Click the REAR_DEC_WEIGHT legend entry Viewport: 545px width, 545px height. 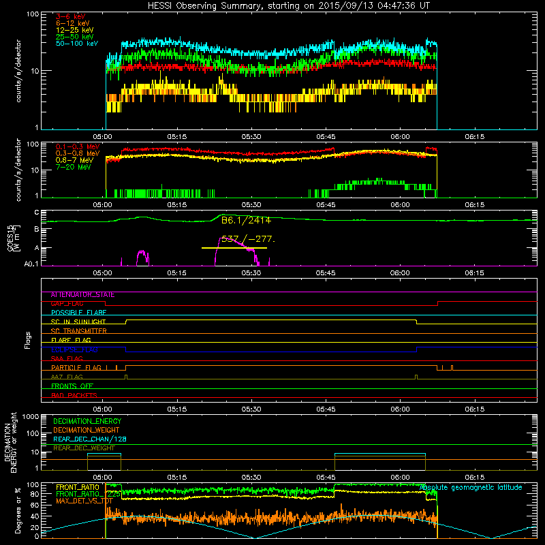84,448
